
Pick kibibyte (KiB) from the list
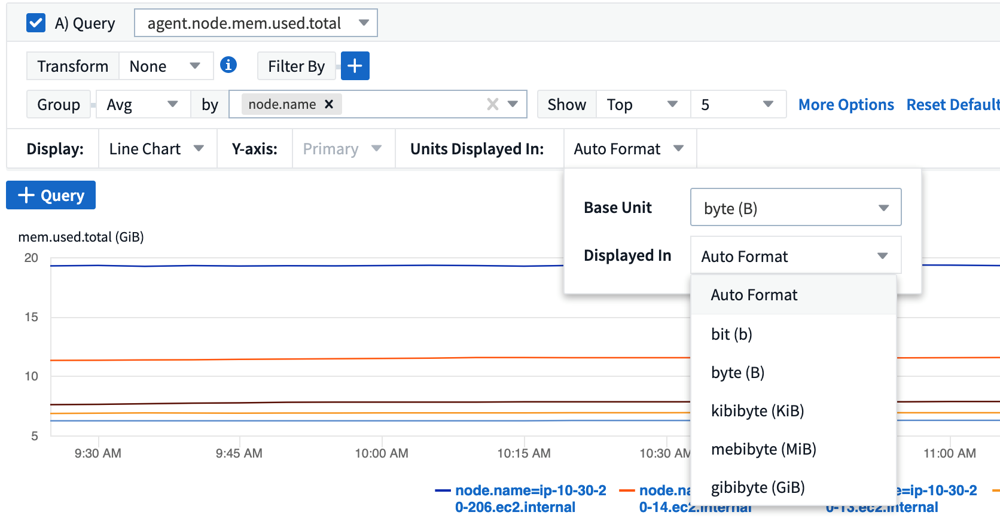click(x=757, y=411)
